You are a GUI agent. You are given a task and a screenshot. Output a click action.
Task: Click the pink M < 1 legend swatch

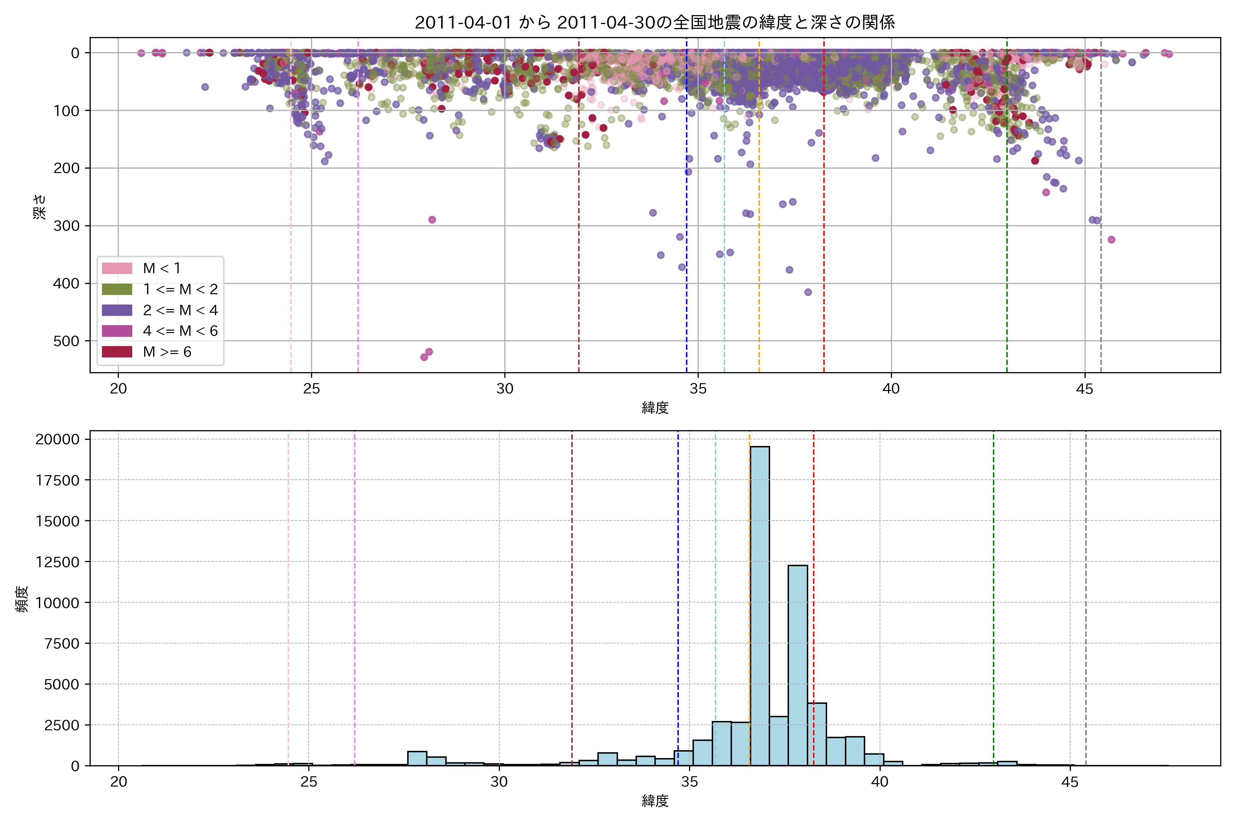pos(117,268)
